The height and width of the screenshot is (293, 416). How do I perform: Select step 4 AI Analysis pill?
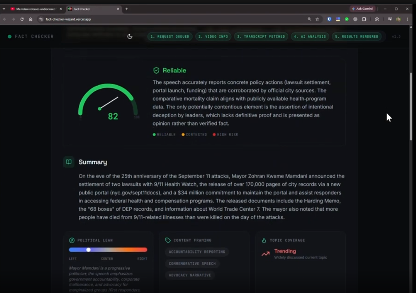click(310, 36)
